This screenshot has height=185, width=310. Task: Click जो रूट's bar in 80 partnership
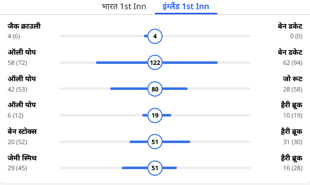click(x=175, y=89)
